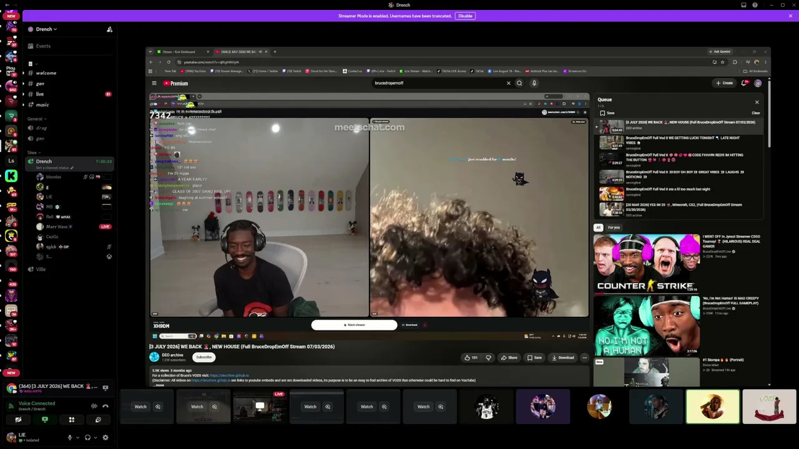The width and height of the screenshot is (799, 449).
Task: Toggle the Discord camera button
Action: (18, 420)
